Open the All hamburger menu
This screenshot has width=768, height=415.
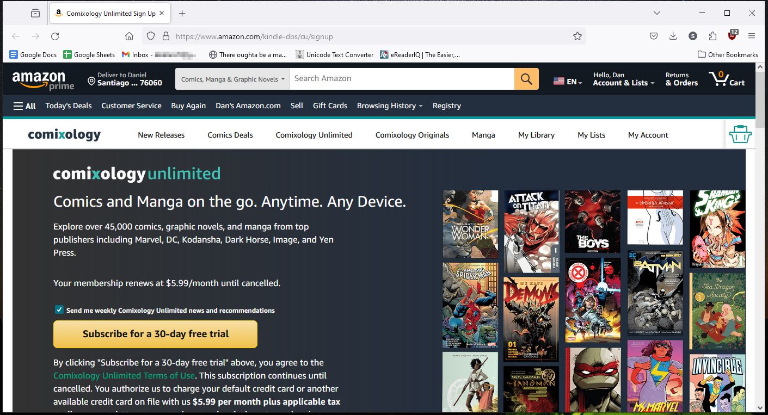coord(24,106)
